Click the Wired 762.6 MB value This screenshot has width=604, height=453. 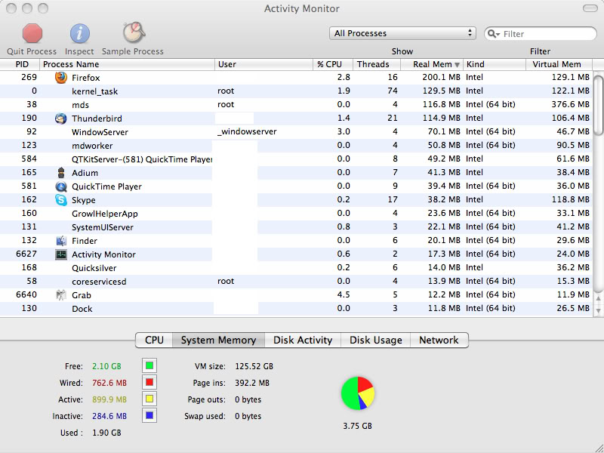[x=109, y=383]
